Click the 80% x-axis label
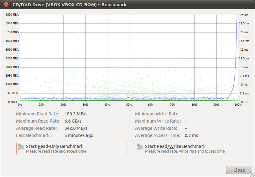The image size is (255, 177). pos(194,105)
